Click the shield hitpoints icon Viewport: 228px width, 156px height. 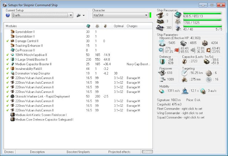[162, 43]
